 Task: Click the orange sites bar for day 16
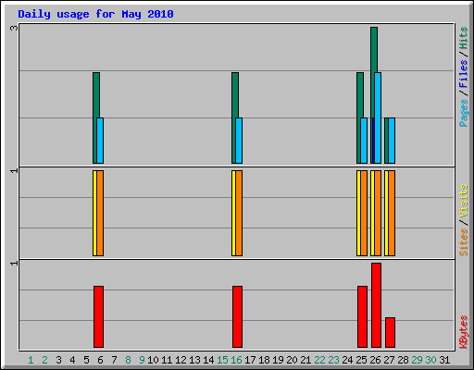(239, 213)
